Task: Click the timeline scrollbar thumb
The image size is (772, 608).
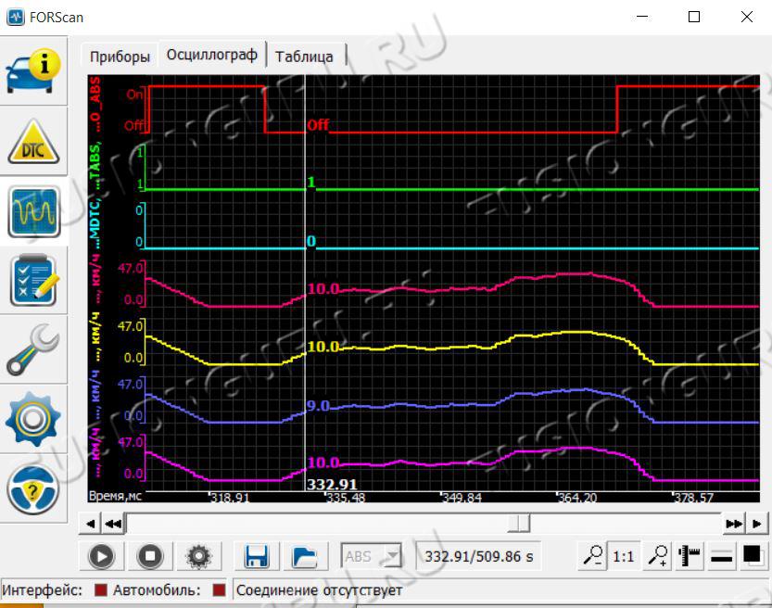Action: [x=519, y=524]
